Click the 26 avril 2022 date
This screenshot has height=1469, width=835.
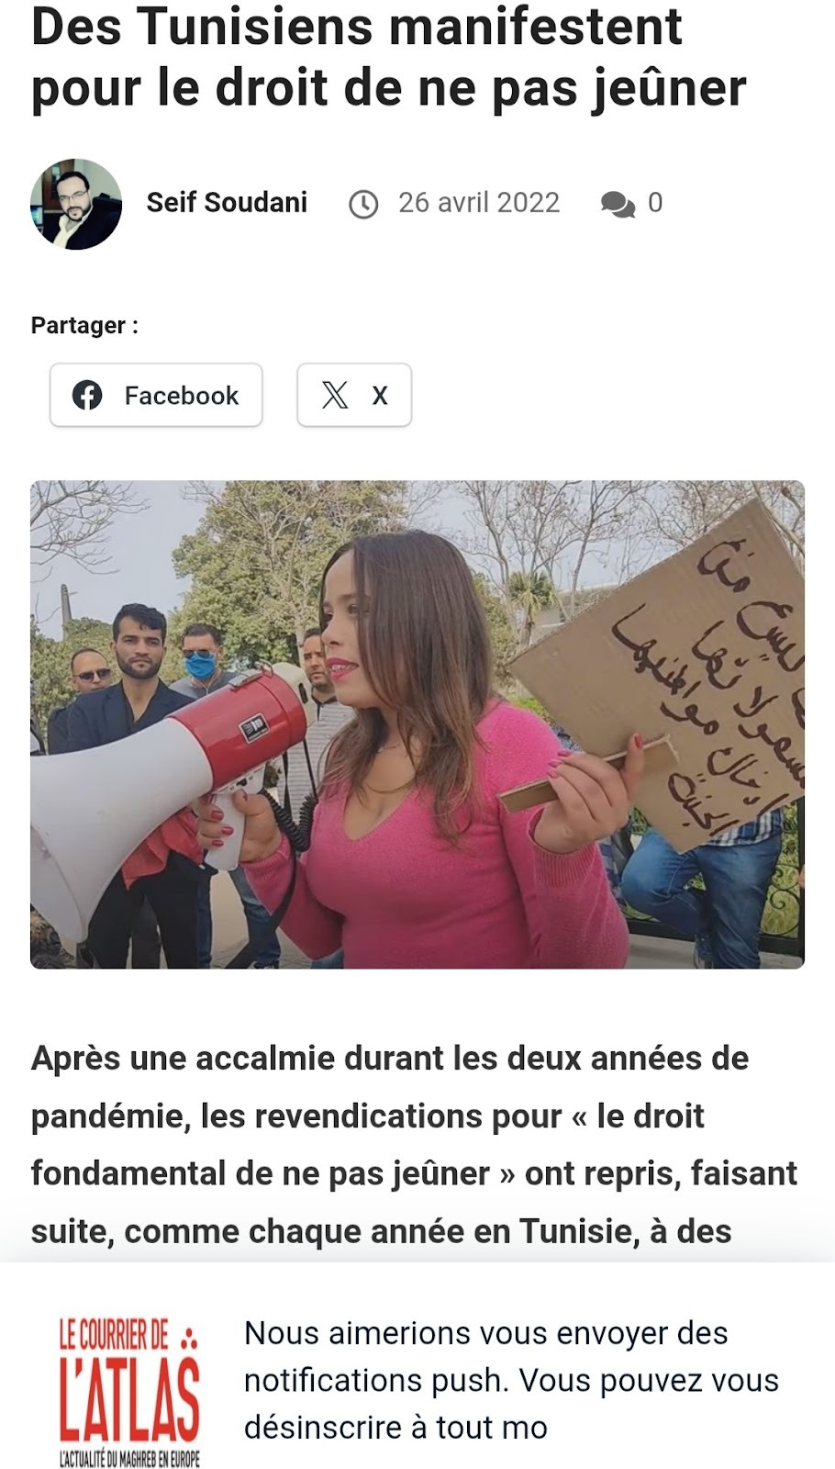point(479,202)
